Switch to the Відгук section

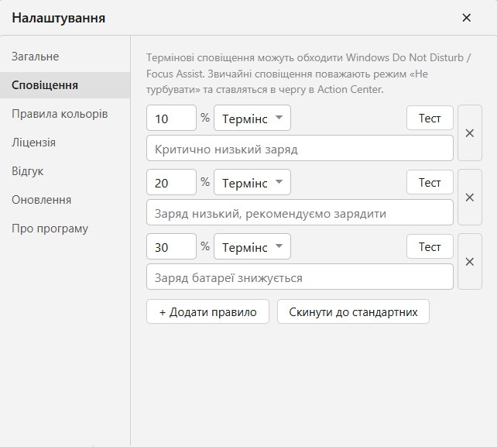(x=65, y=171)
